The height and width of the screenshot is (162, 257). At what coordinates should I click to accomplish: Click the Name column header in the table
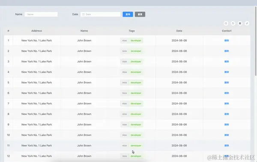[84, 31]
